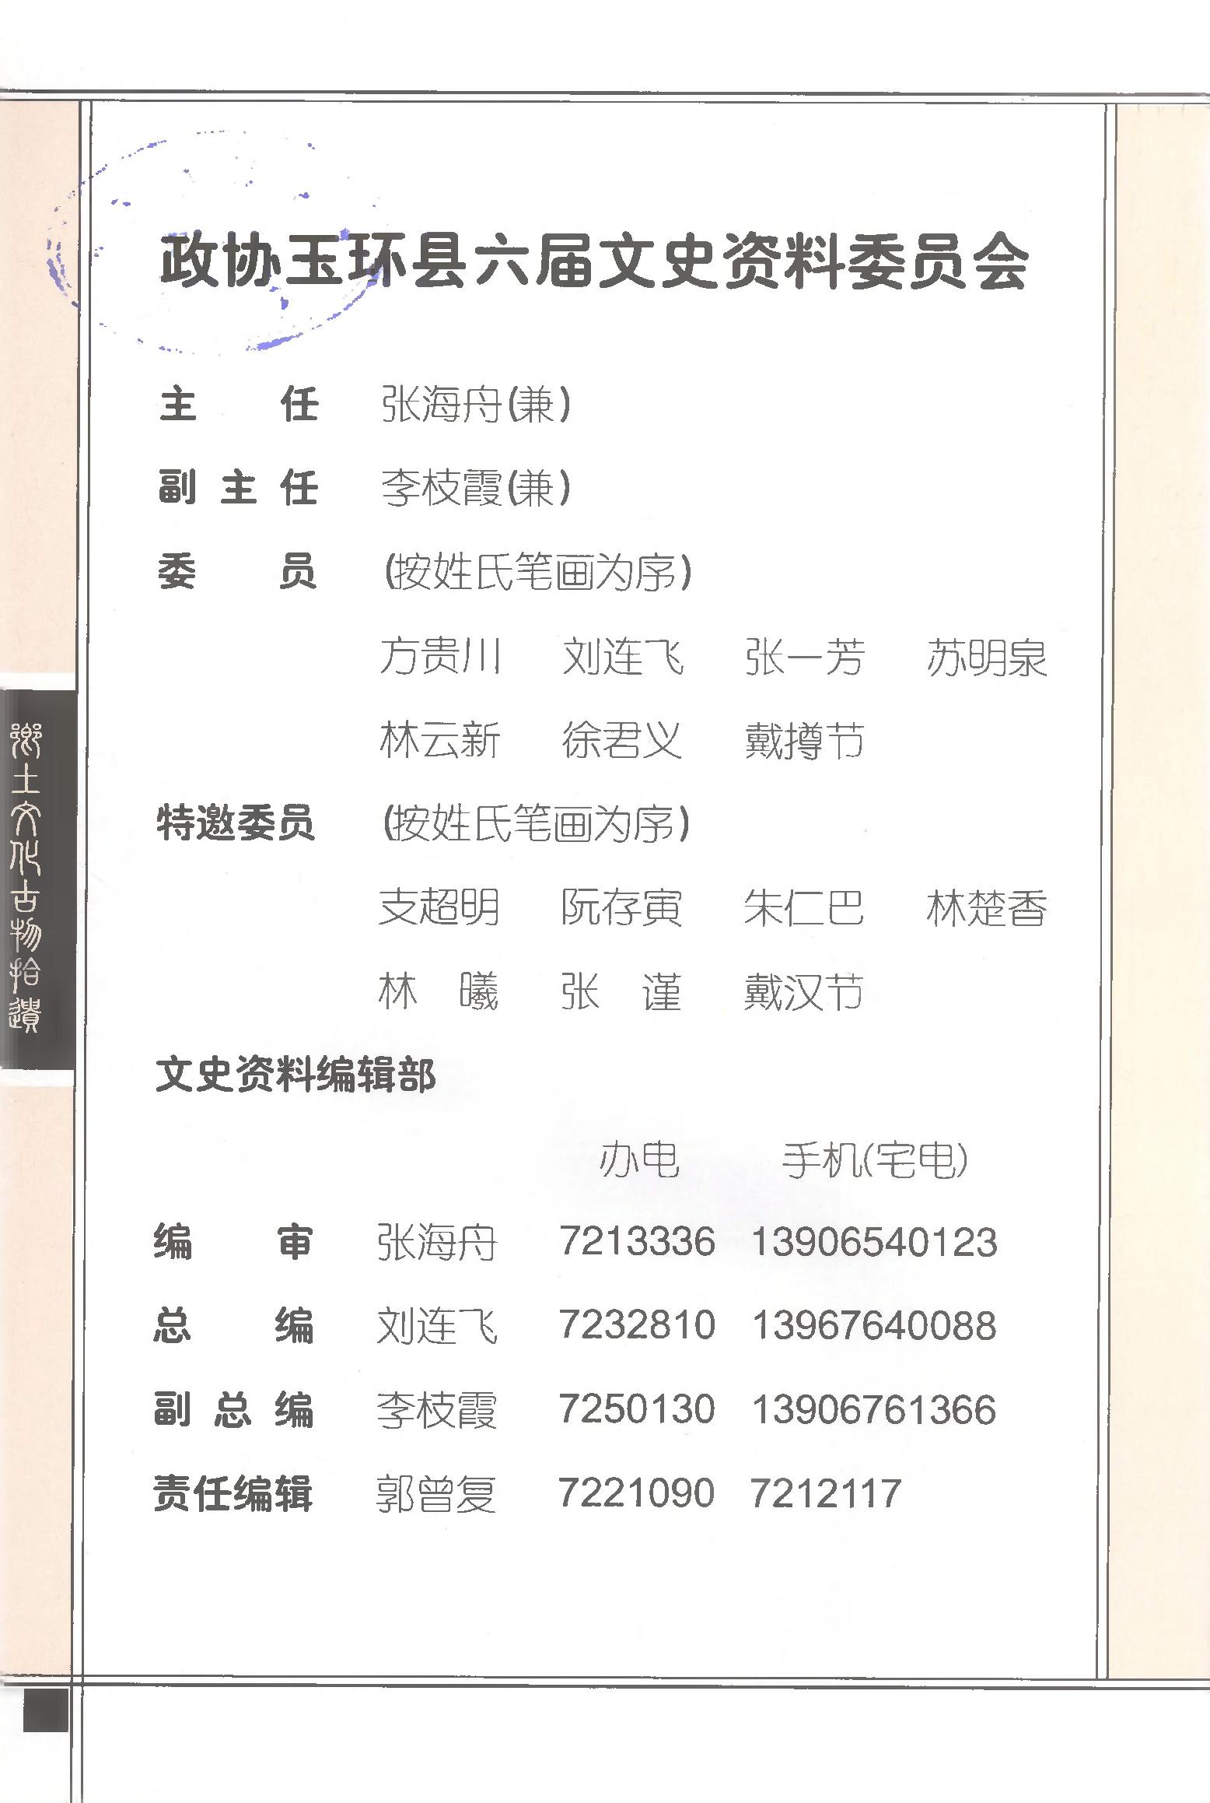Click the 办电 column header
Image resolution: width=1210 pixels, height=1803 pixels.
coord(638,1161)
